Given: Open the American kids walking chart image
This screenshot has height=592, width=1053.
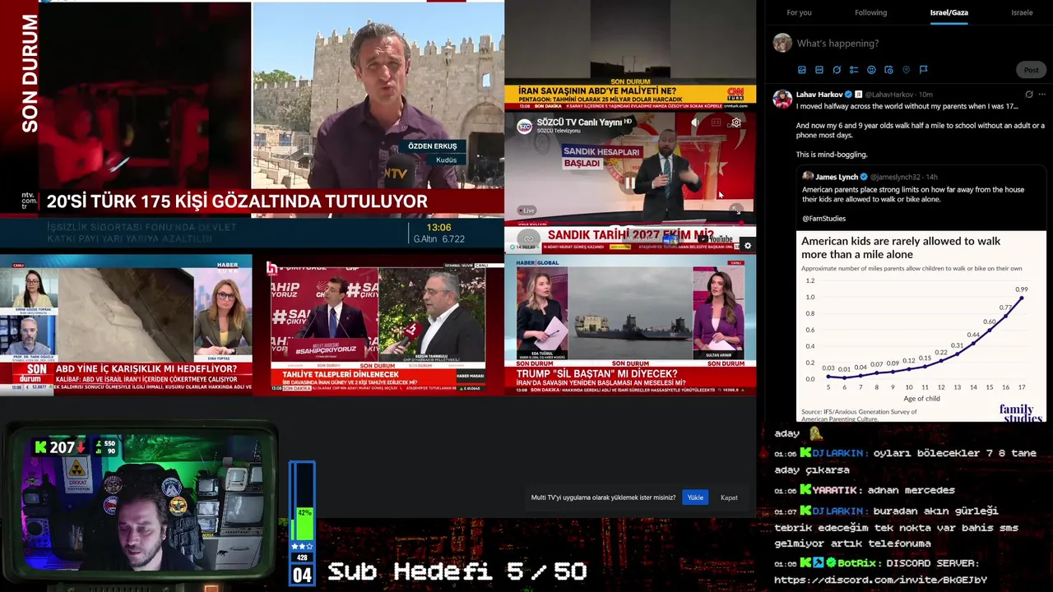Looking at the screenshot, I should 921,326.
